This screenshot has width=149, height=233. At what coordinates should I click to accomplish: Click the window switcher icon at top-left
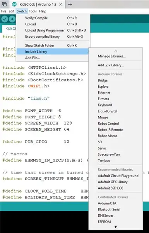(4, 4)
